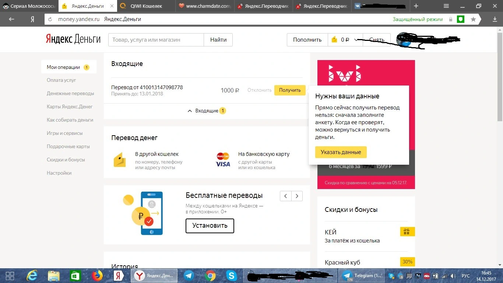Open browser downloads arrow icon
This screenshot has width=503, height=283.
click(x=495, y=19)
